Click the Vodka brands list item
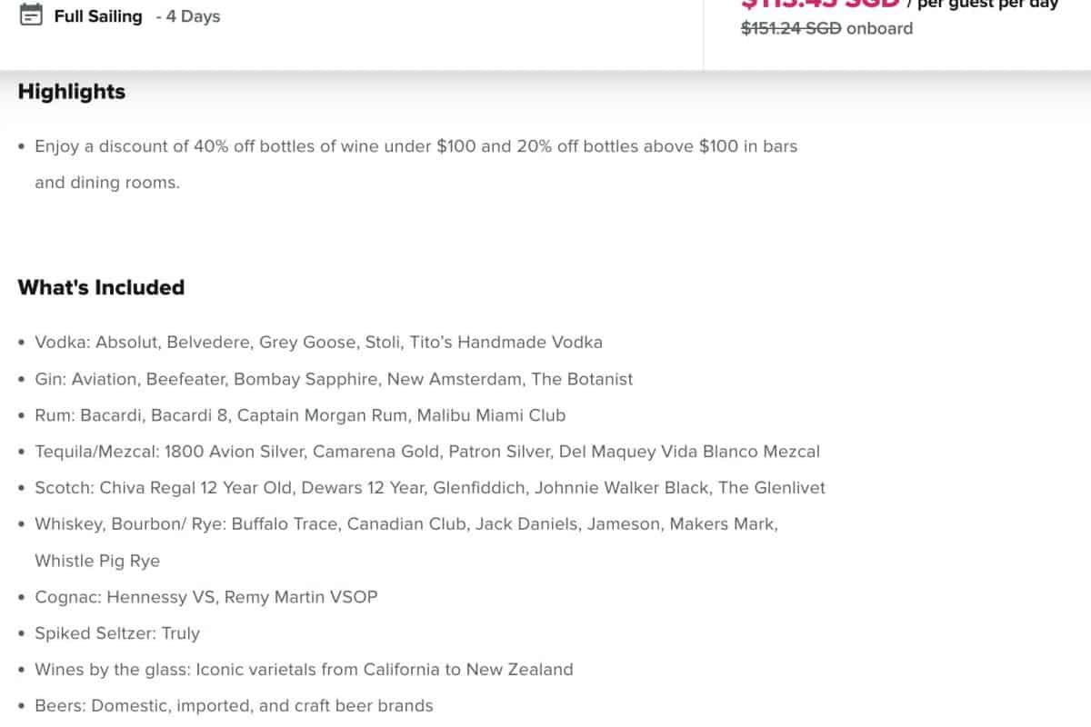Viewport: 1091px width, 727px height. (318, 343)
